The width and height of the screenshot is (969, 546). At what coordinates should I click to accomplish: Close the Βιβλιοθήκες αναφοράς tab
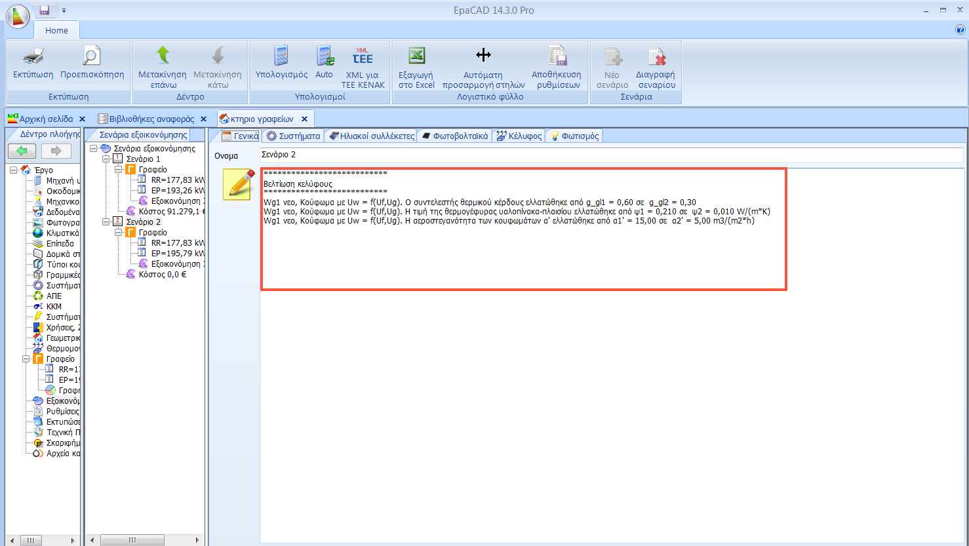(x=203, y=119)
